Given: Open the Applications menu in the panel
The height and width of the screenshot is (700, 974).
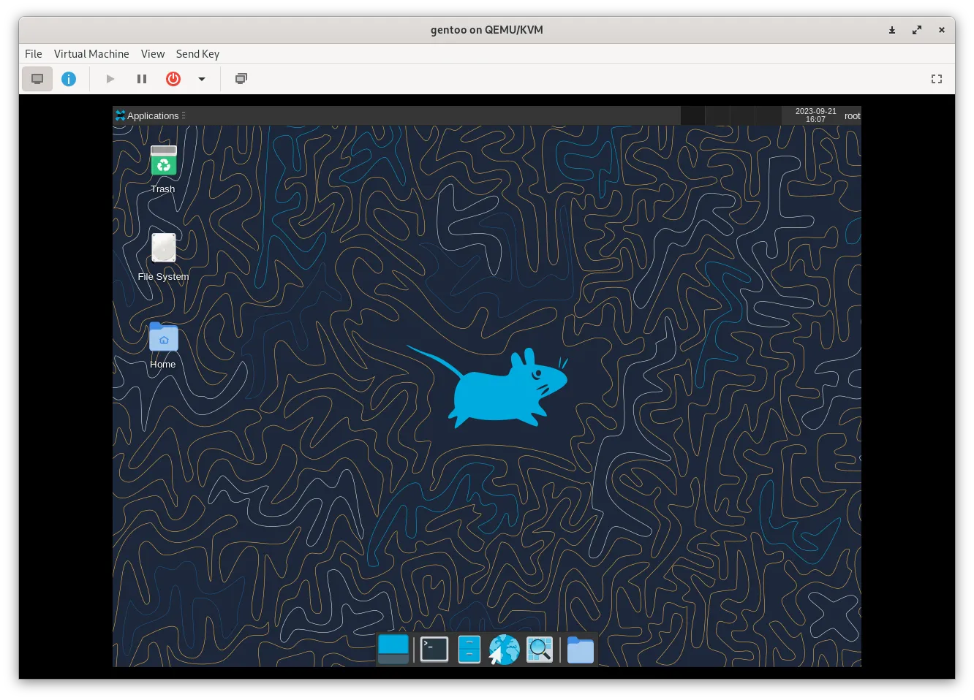Looking at the screenshot, I should pyautogui.click(x=149, y=115).
